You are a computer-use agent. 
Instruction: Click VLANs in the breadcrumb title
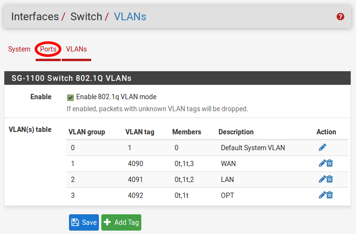pos(130,17)
